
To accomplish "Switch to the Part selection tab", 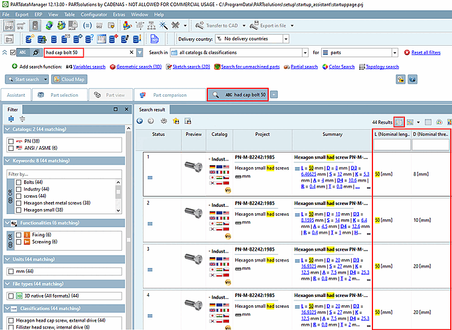I will point(60,95).
